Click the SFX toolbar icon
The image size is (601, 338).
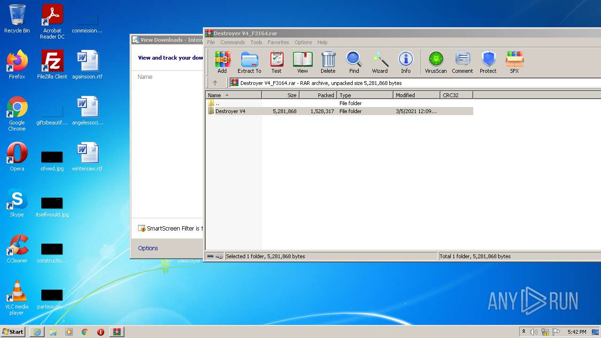[515, 62]
